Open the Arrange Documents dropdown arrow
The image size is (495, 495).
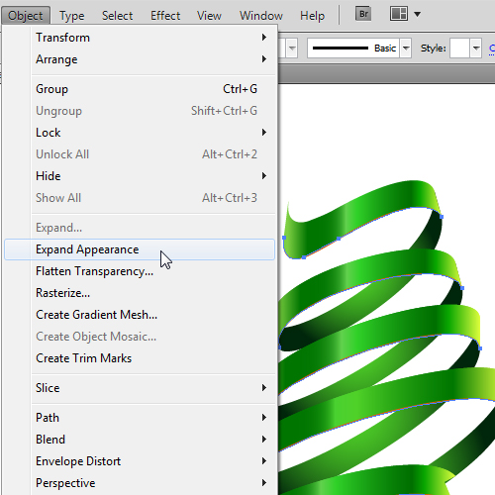pyautogui.click(x=417, y=14)
